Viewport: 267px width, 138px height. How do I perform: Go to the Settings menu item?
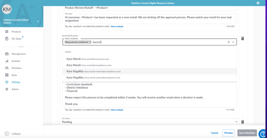16,82
